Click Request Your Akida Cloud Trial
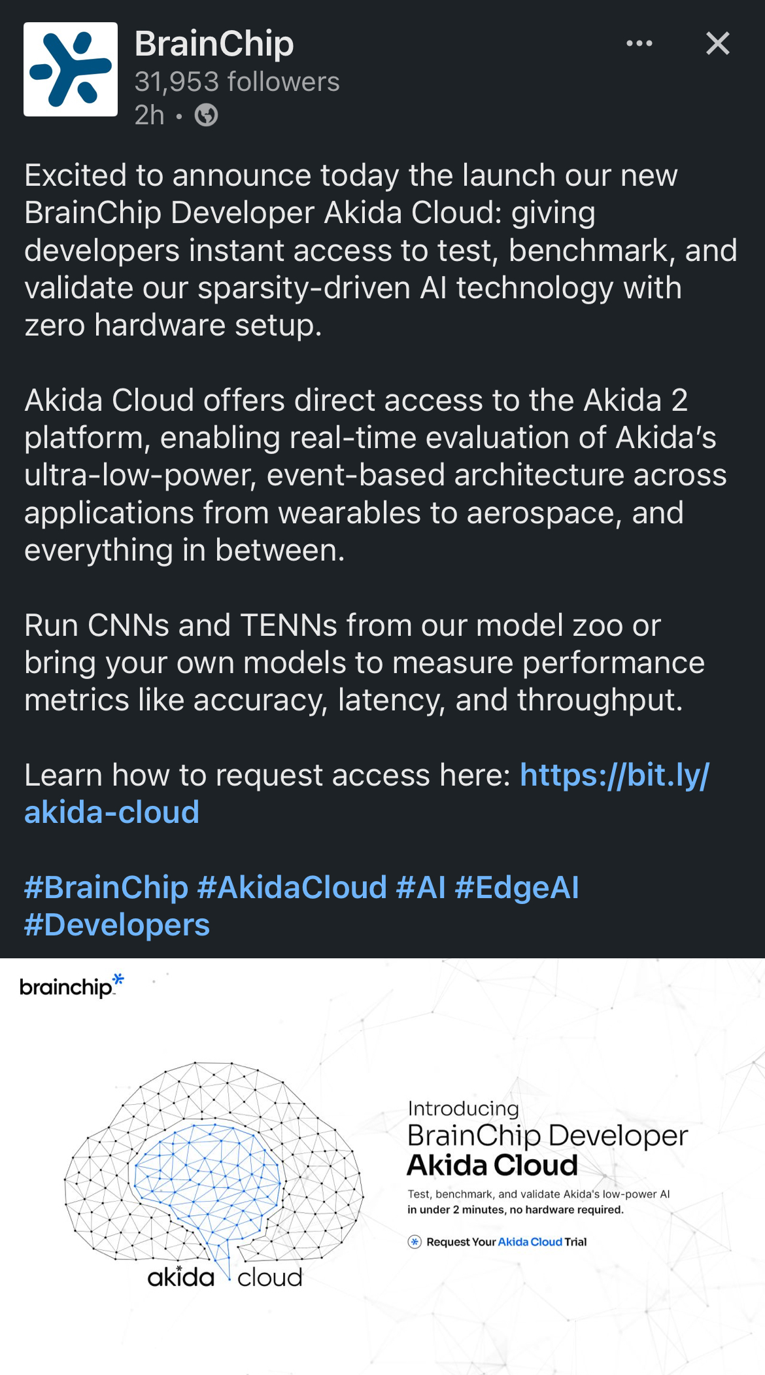Image resolution: width=765 pixels, height=1375 pixels. click(x=506, y=1242)
